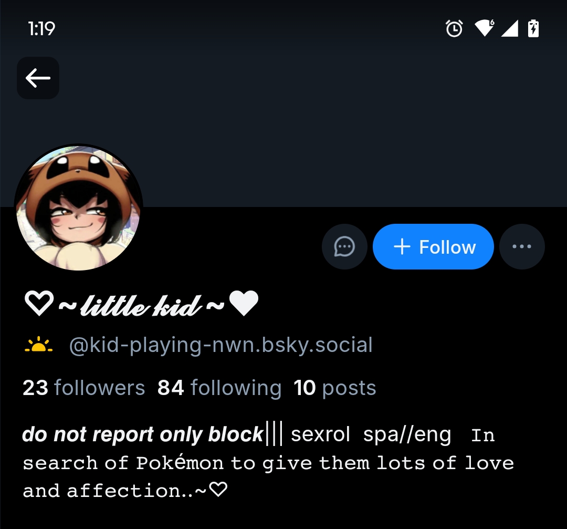Screen dimensions: 567x529
Task: Tap the cursive display name text
Action: pos(141,305)
